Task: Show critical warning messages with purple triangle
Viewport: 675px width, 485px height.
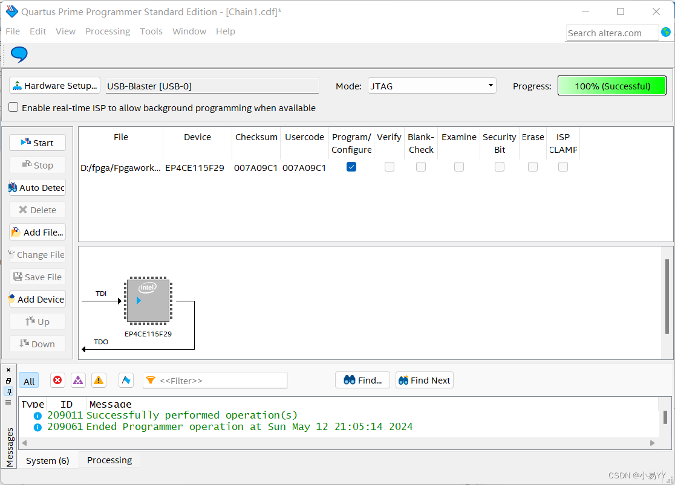Action: coord(78,380)
